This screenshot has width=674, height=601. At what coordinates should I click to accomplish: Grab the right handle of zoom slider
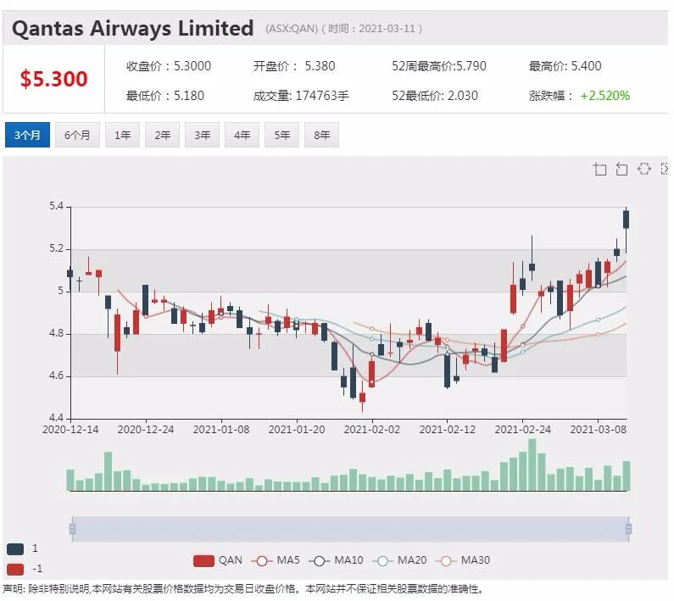628,529
